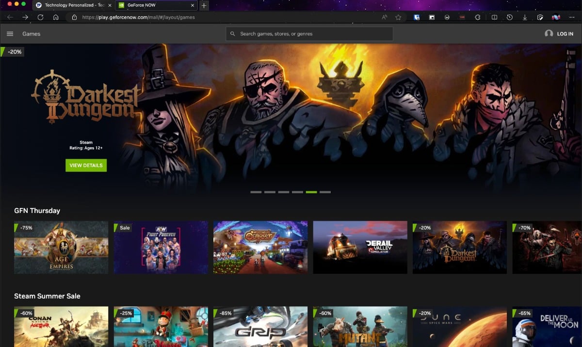This screenshot has width=582, height=347.
Task: Open Mutant Year Zero game tile
Action: tap(360, 327)
